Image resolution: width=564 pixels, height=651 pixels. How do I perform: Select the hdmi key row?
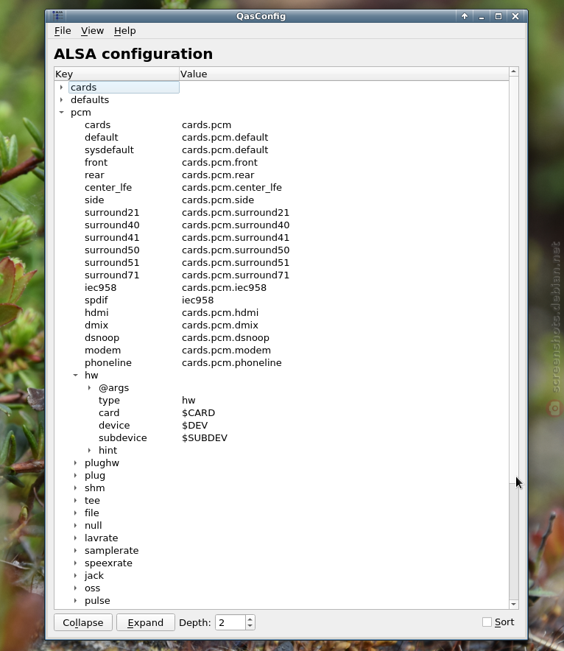pyautogui.click(x=96, y=313)
